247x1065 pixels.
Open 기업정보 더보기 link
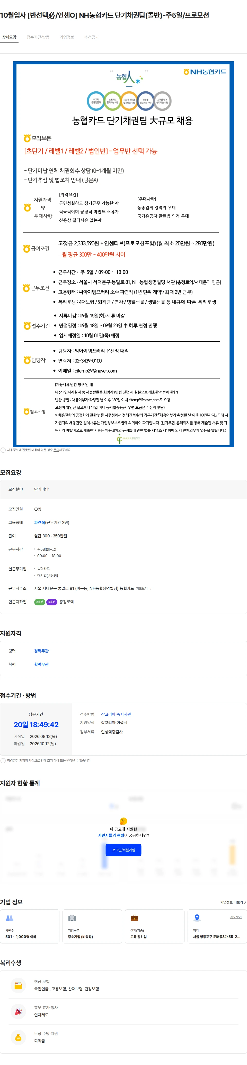coord(233,902)
